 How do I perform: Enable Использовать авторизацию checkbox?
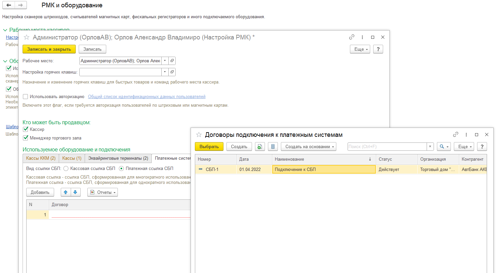(25, 96)
